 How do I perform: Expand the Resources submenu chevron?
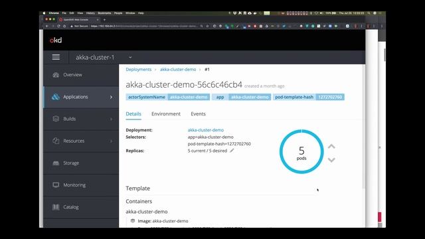pyautogui.click(x=111, y=141)
